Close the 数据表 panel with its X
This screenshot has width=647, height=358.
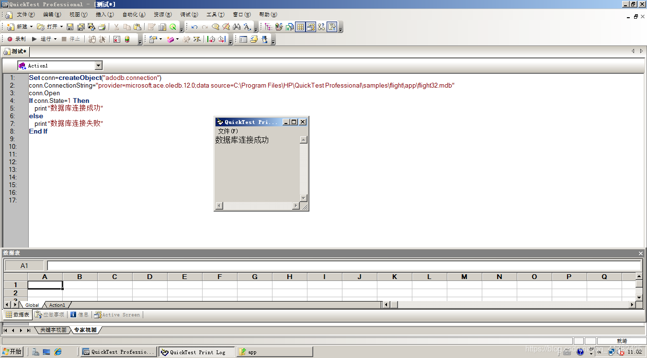(641, 253)
